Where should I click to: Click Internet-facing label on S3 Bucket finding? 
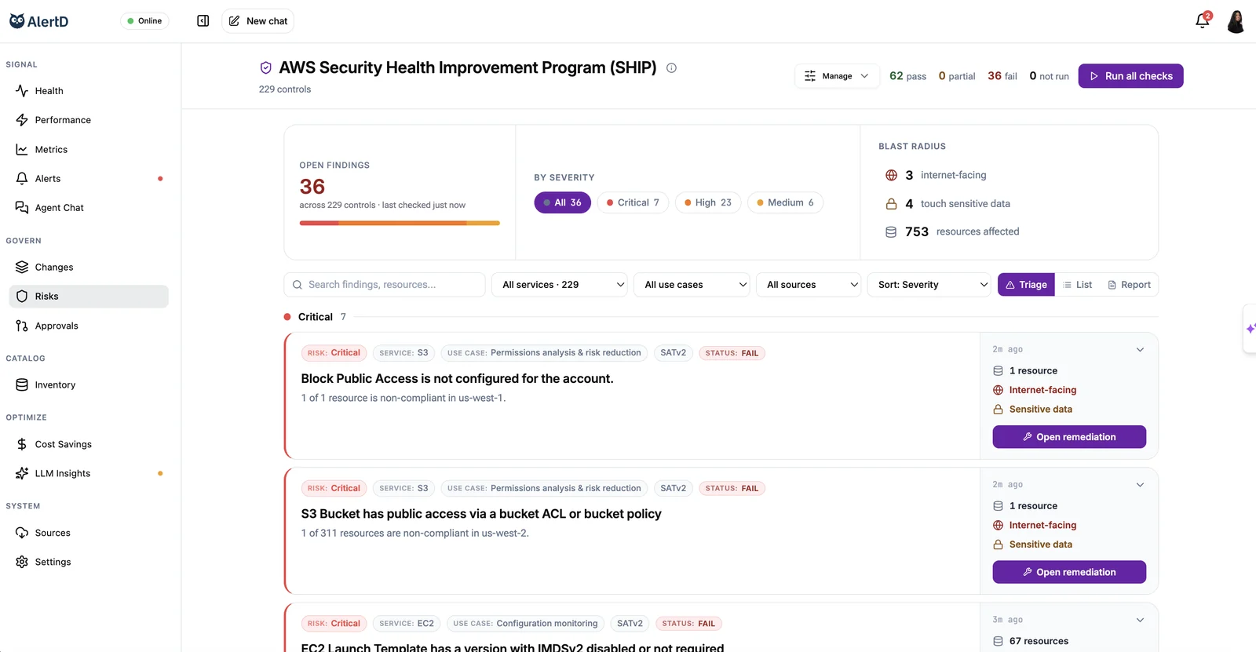[x=1042, y=526]
